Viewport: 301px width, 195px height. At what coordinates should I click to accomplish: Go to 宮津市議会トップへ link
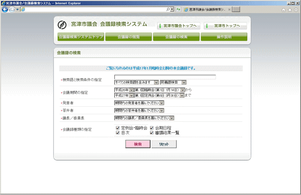(x=179, y=26)
